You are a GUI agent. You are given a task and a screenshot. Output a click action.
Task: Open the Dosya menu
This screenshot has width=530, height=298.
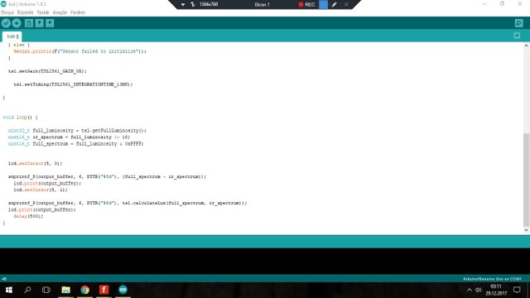click(x=7, y=12)
